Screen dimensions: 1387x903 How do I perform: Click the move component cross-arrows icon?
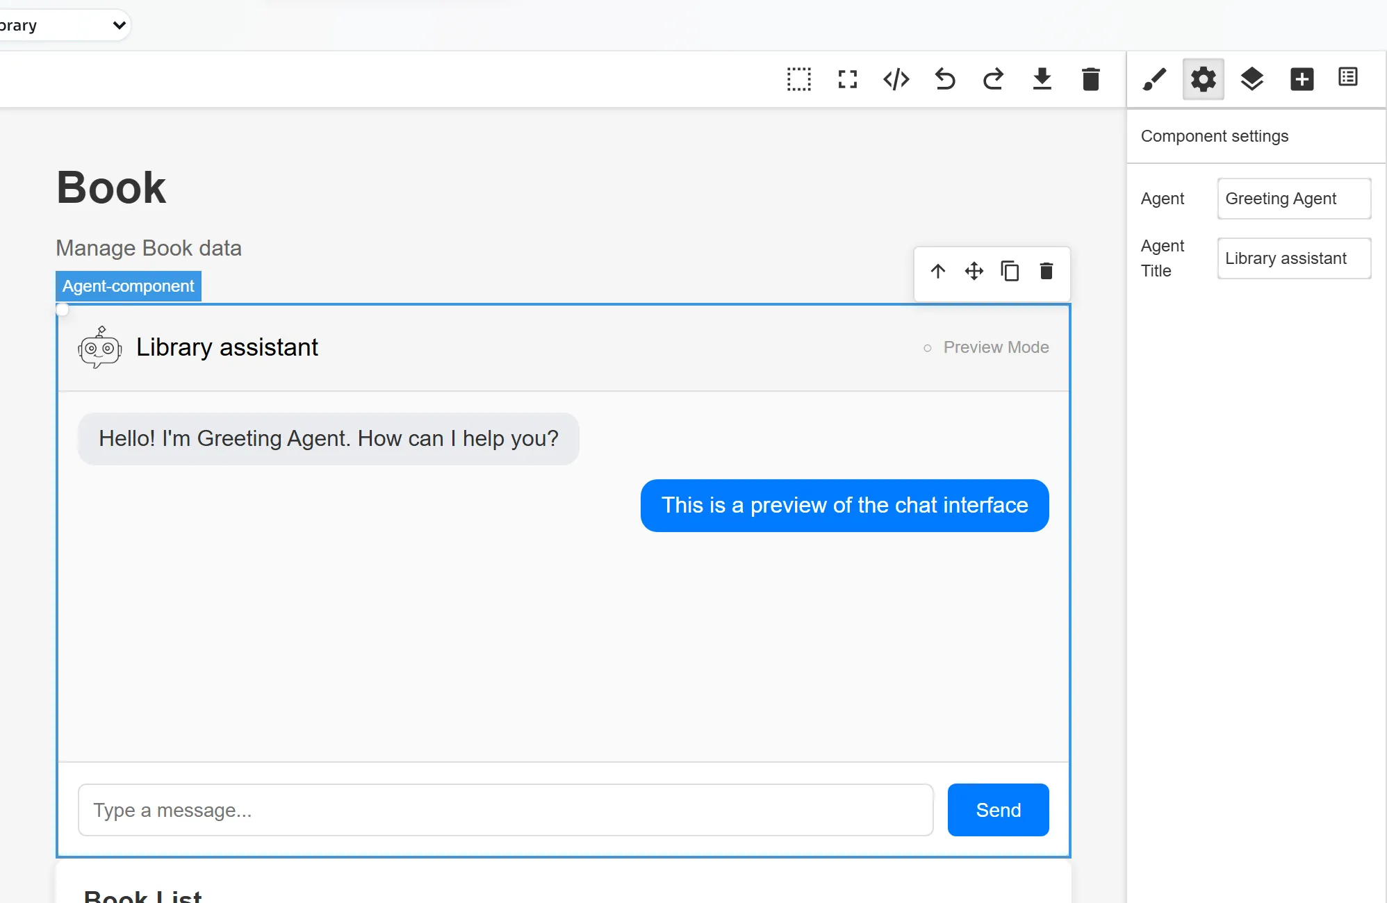point(974,271)
